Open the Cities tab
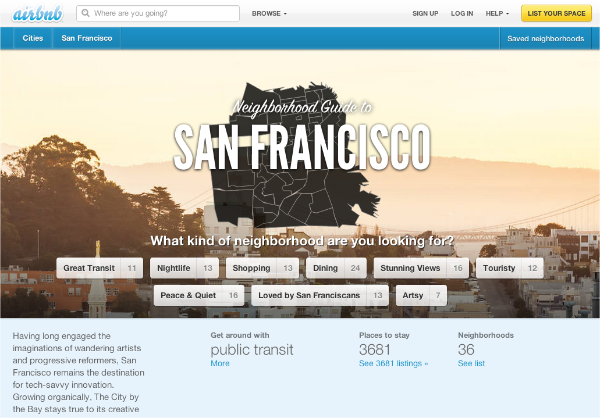Viewport: 600px width, 418px height. tap(33, 38)
